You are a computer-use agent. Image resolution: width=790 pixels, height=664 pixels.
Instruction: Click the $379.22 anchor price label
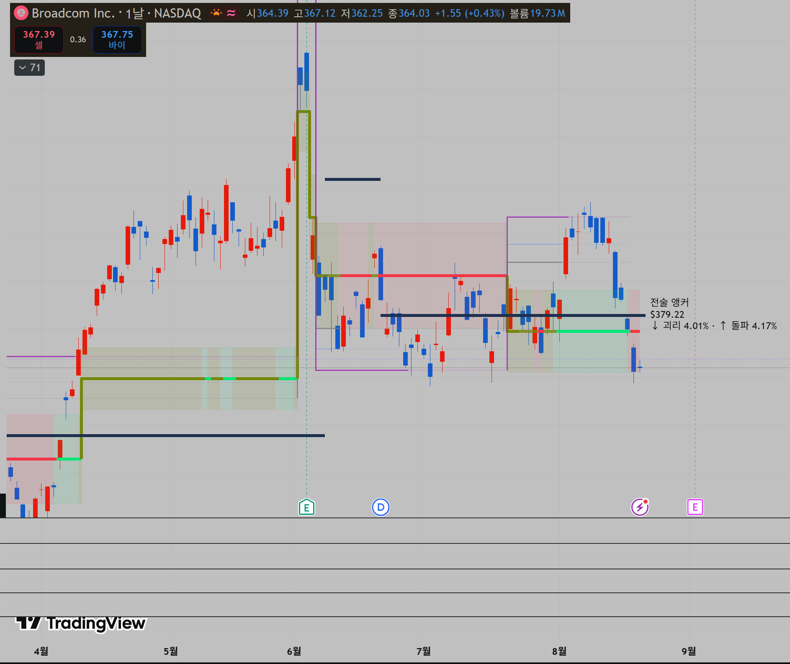667,314
